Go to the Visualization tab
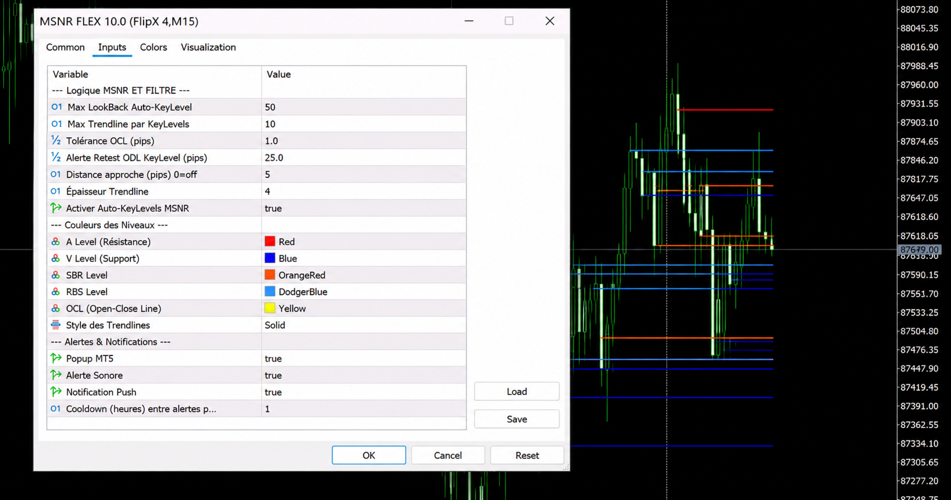Viewport: 951px width, 500px height. [208, 47]
